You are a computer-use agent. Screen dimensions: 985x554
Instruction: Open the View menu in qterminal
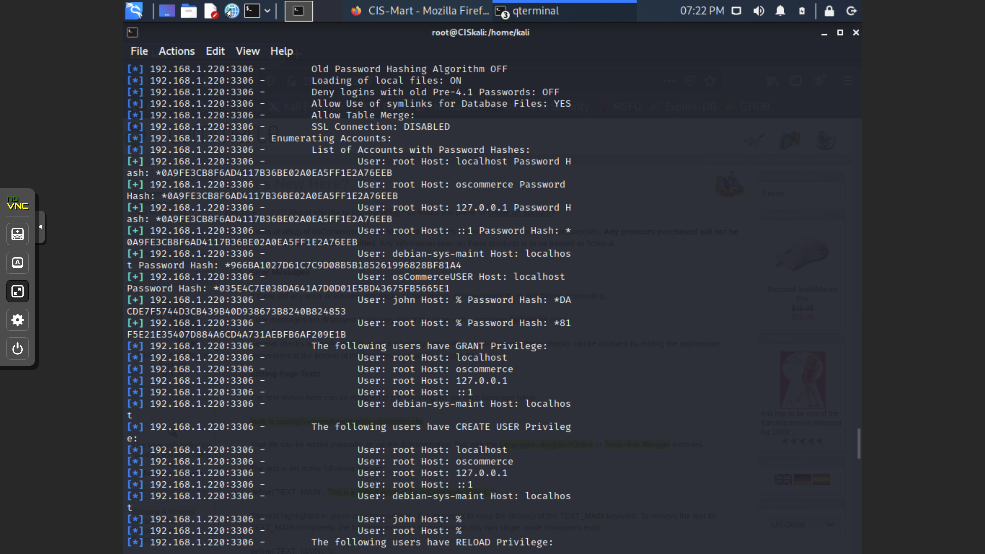[x=248, y=51]
